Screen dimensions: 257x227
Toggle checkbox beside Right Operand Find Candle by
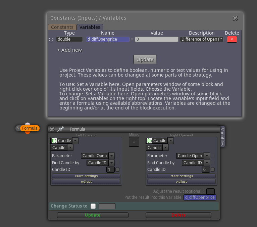tap(213, 163)
